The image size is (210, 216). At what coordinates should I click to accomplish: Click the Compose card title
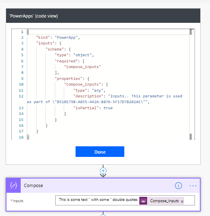click(33, 185)
